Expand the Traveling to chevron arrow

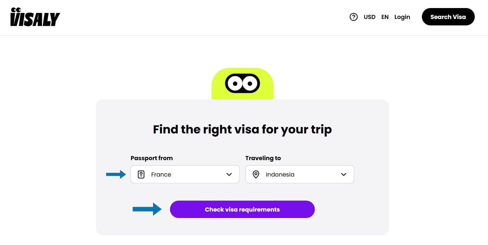[344, 175]
